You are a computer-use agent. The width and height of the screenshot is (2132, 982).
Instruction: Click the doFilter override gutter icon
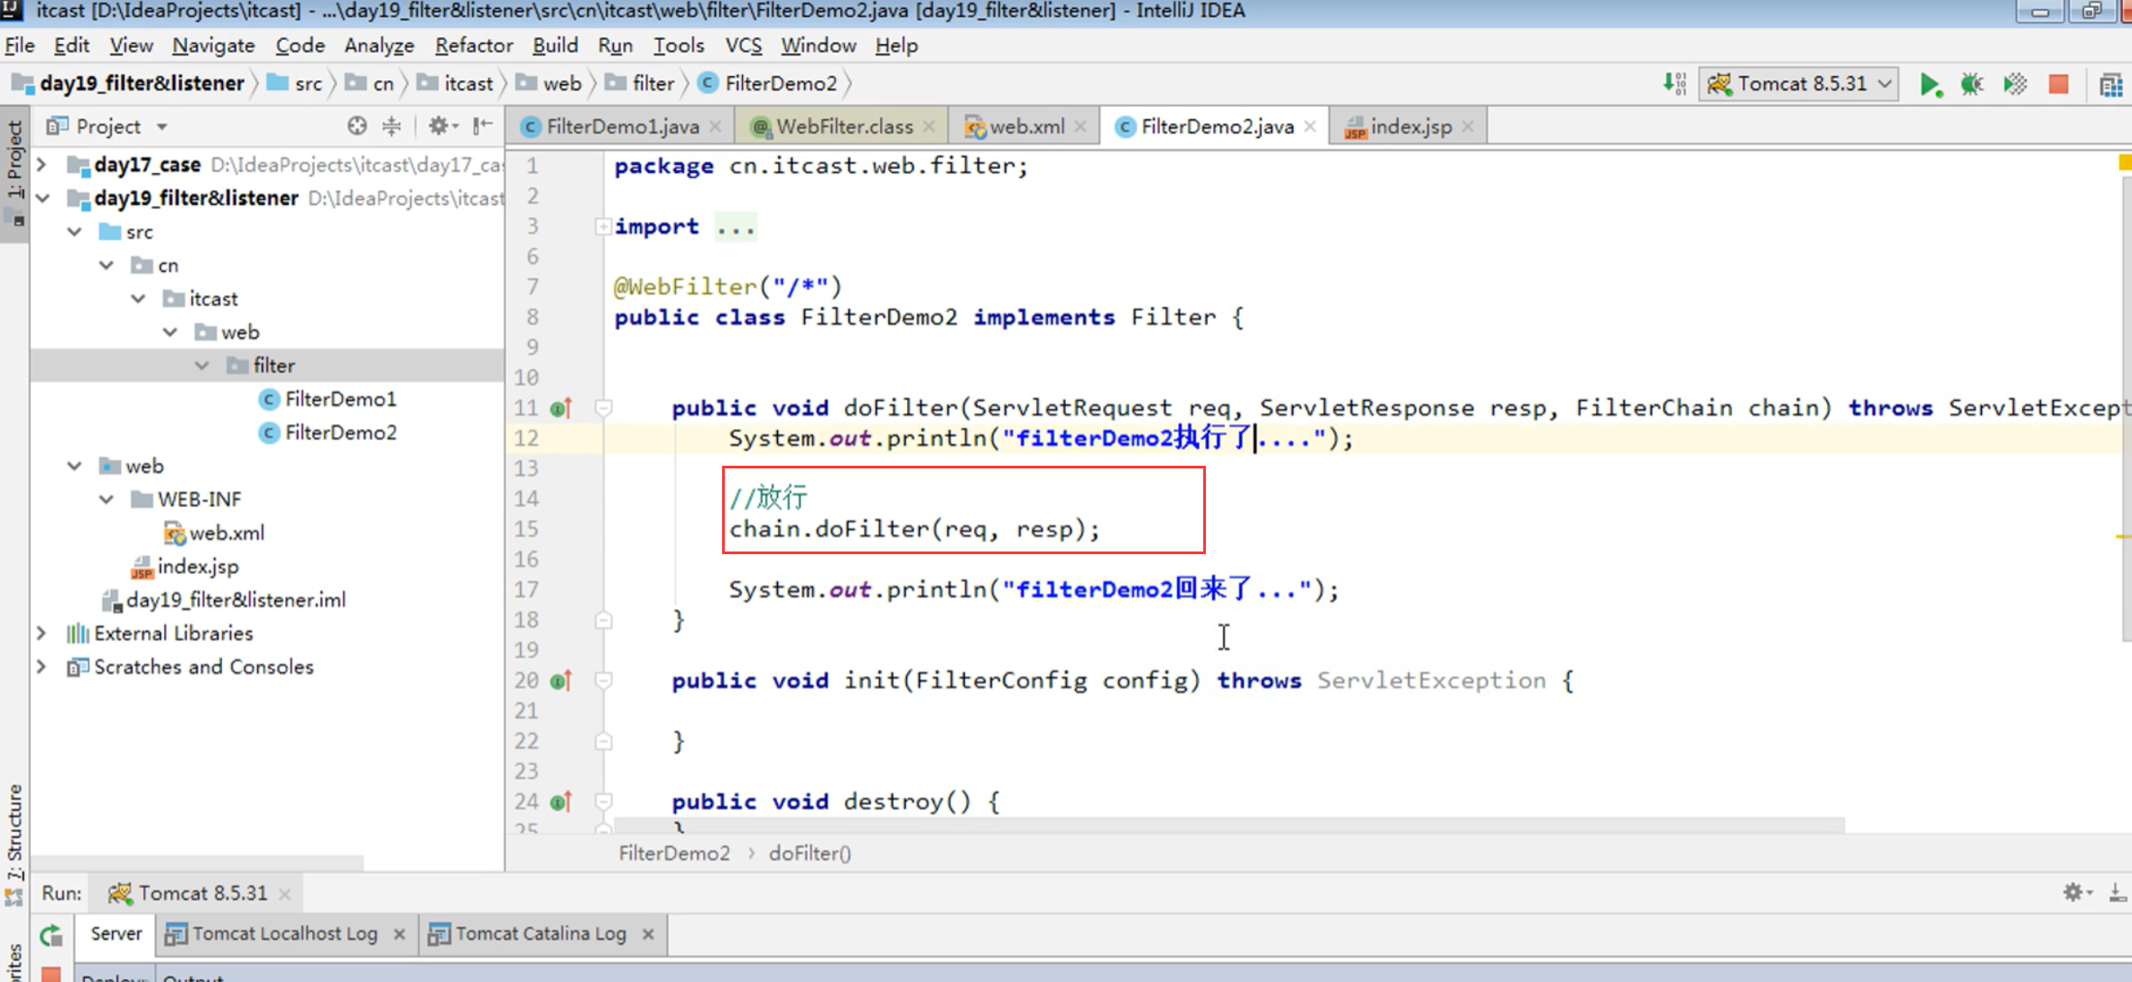pyautogui.click(x=561, y=409)
